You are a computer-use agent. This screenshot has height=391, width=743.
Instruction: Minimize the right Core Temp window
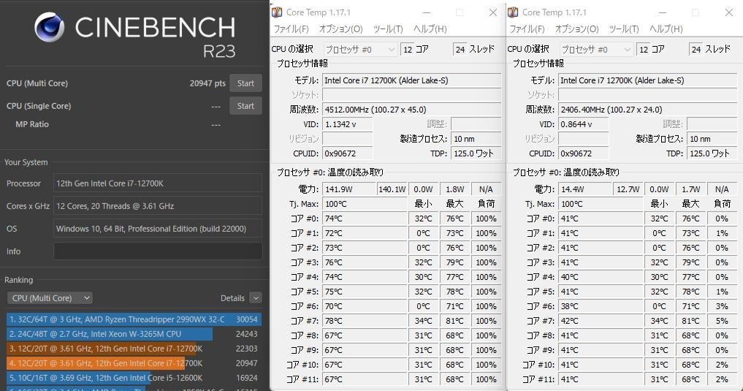pos(663,13)
